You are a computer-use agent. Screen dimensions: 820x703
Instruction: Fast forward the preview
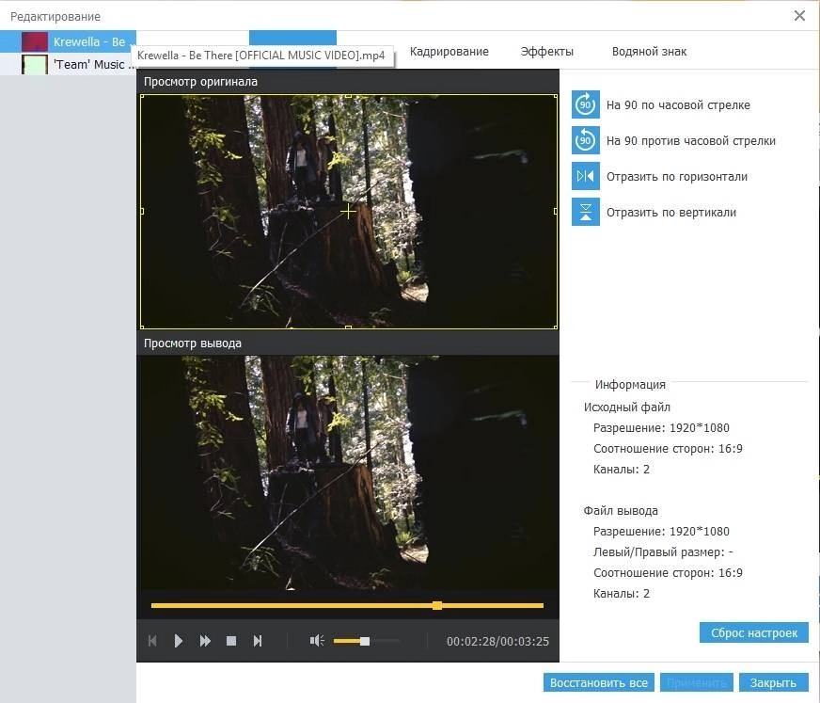click(205, 641)
